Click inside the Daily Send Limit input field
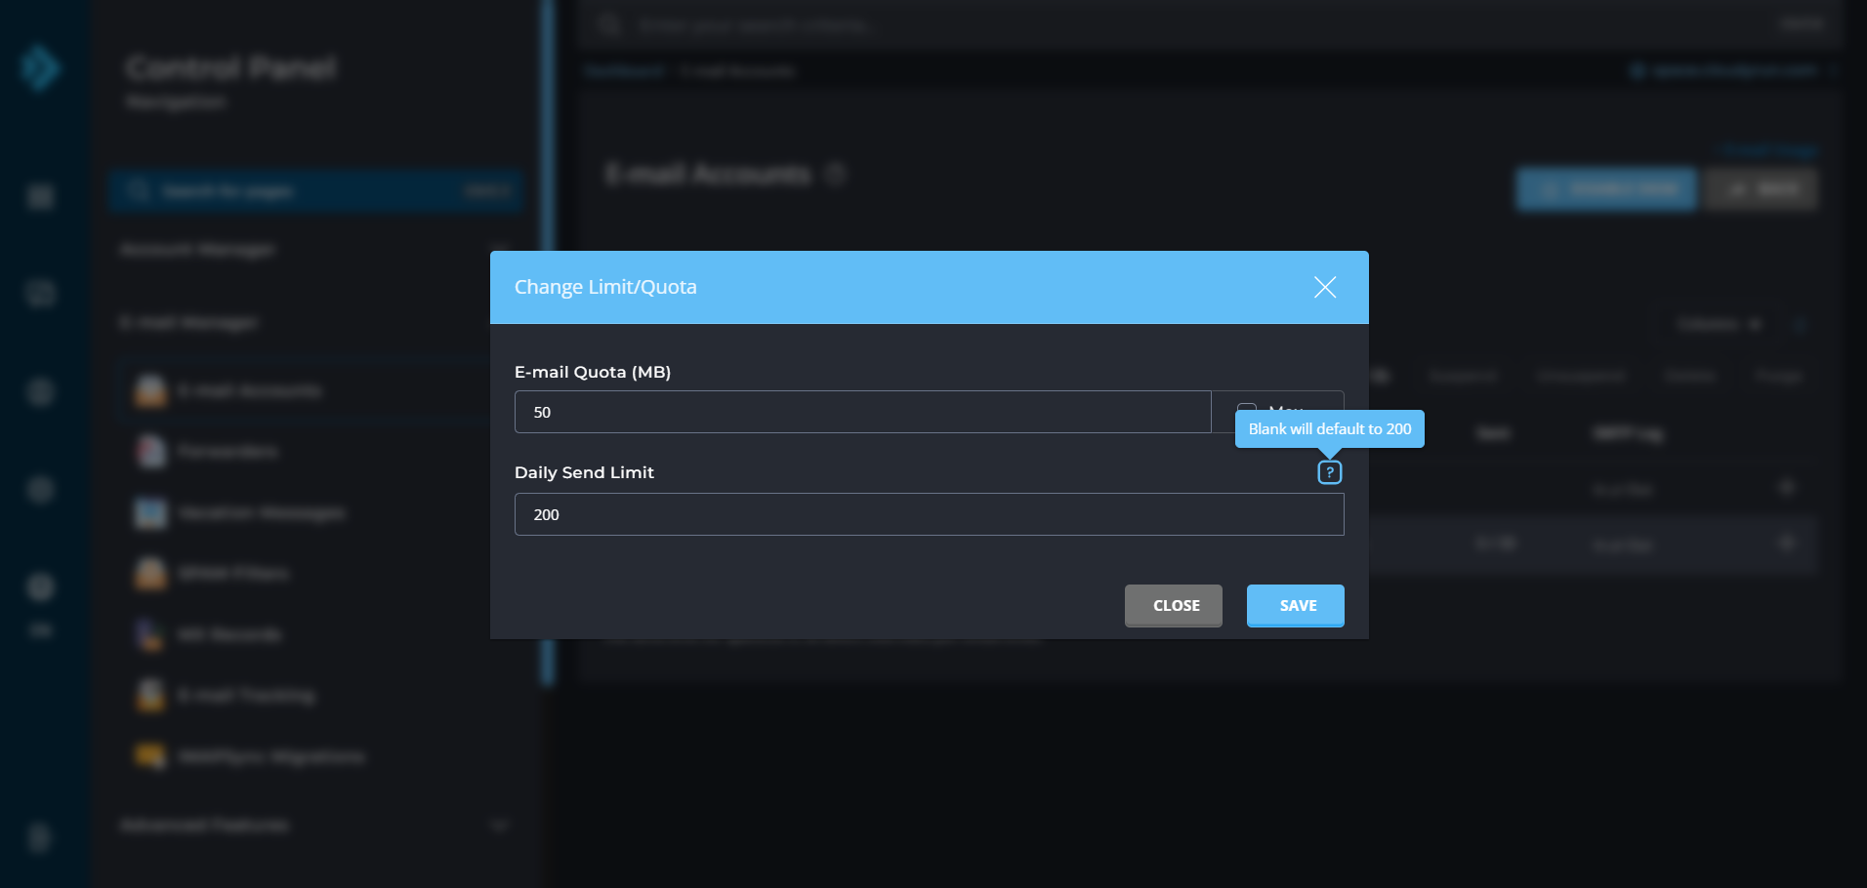The image size is (1867, 888). [929, 514]
